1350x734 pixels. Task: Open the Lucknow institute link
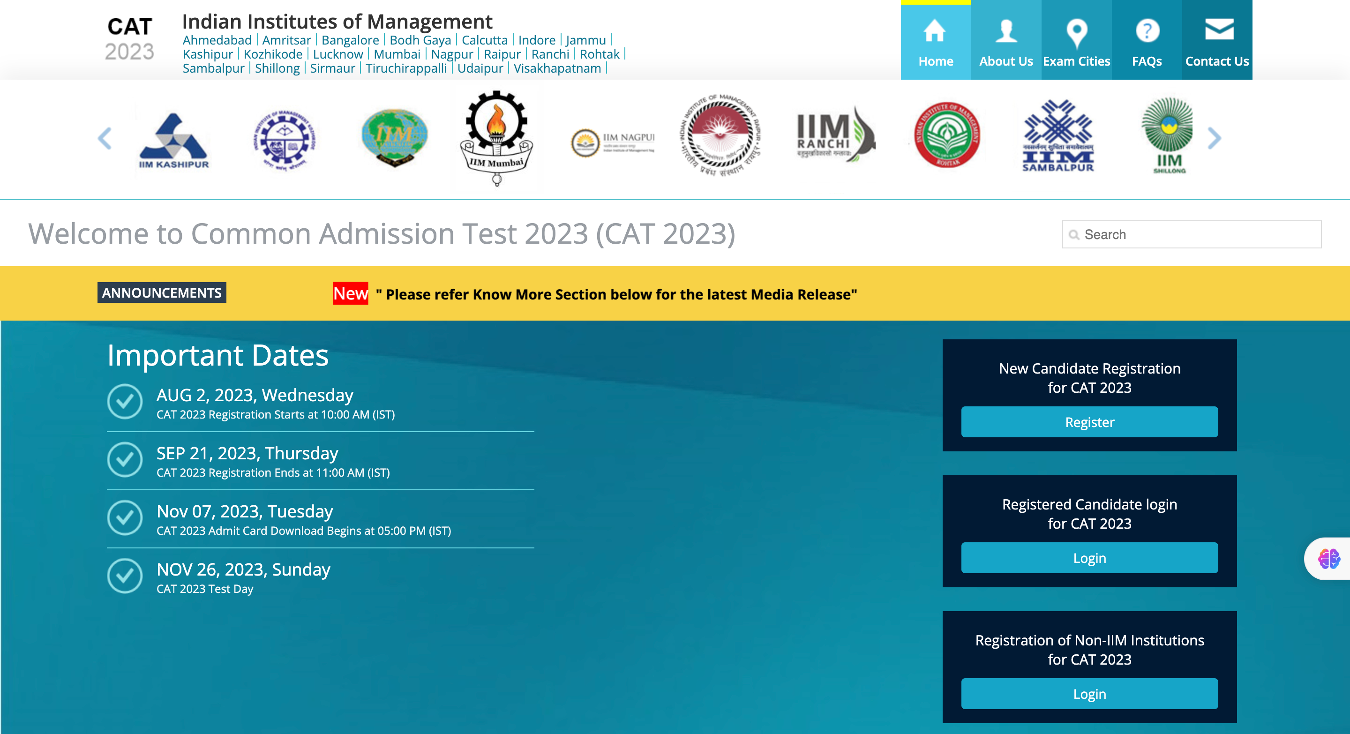pyautogui.click(x=337, y=54)
